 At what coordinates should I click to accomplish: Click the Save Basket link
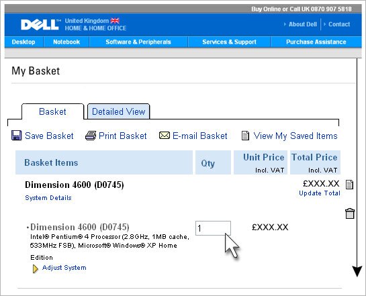coord(49,136)
